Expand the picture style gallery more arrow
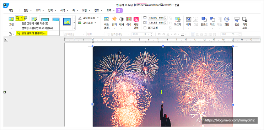The height and width of the screenshot is (130, 264). coord(74,28)
